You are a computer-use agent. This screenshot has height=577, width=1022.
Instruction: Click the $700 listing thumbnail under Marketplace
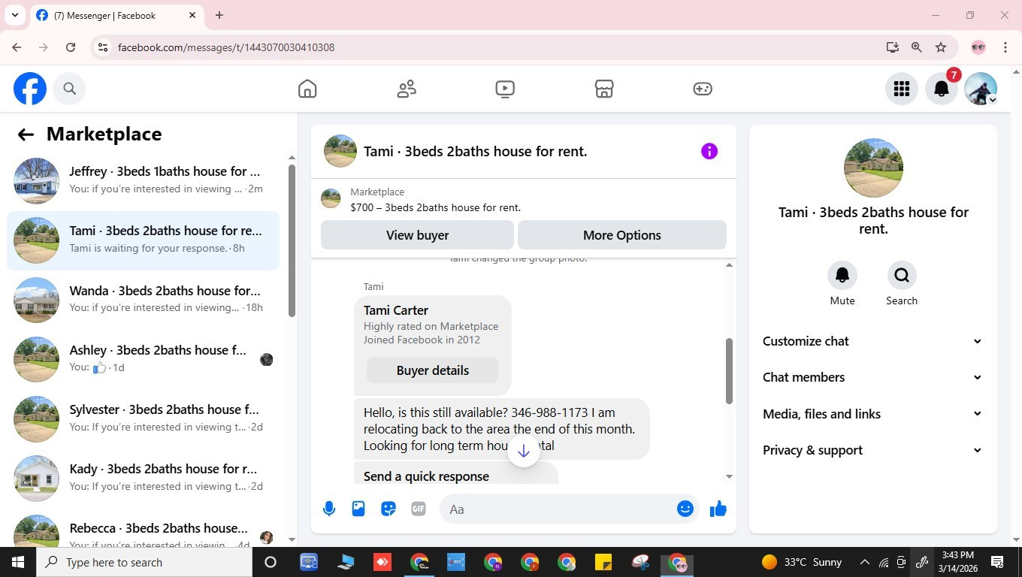[331, 198]
